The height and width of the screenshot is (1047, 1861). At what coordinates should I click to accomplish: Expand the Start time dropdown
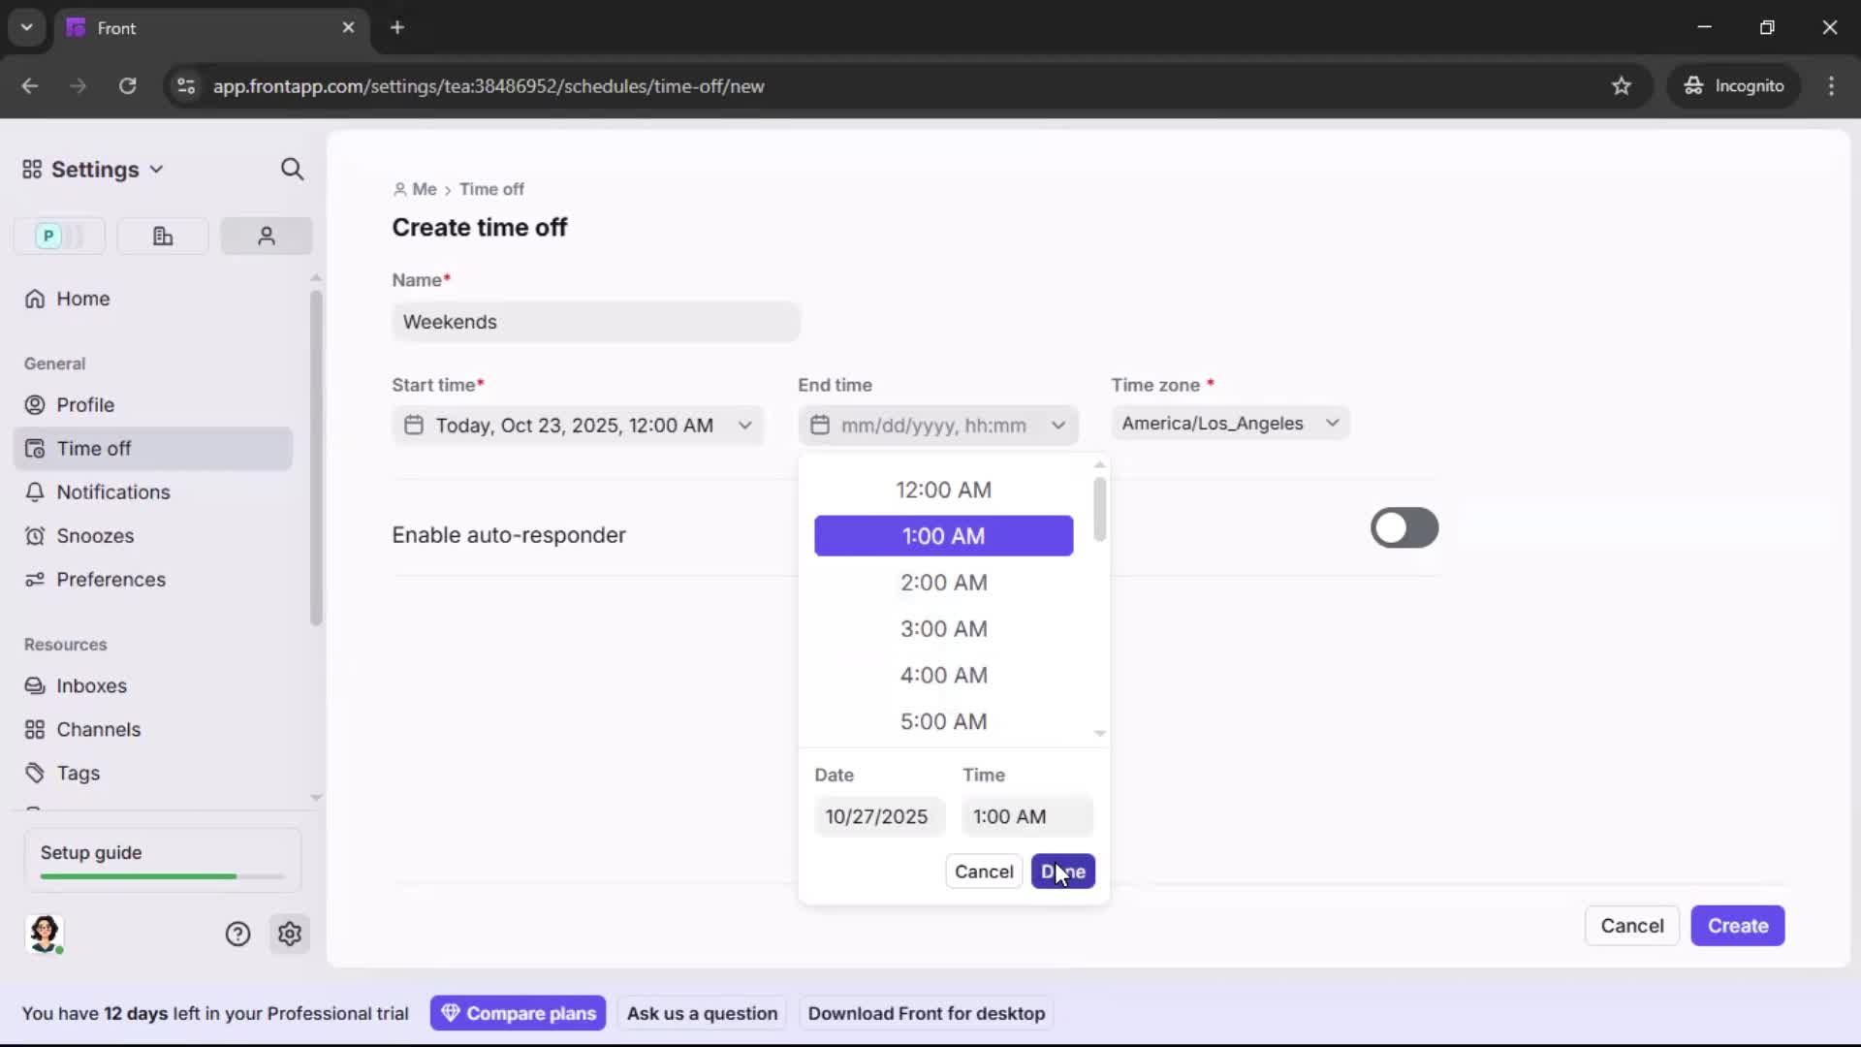tap(578, 426)
